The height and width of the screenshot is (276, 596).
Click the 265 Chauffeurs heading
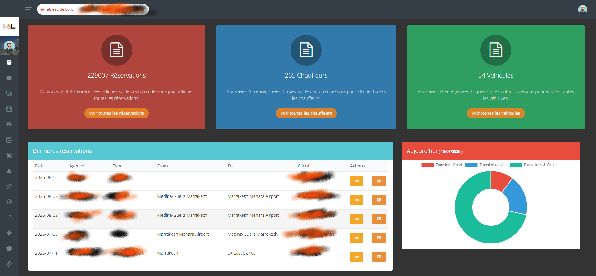click(x=306, y=75)
